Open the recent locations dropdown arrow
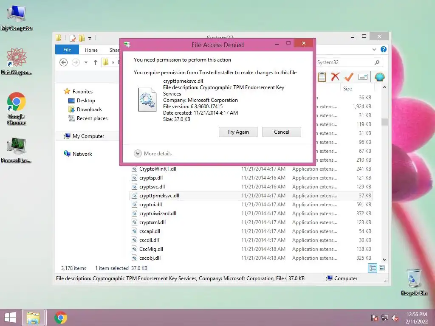The height and width of the screenshot is (326, 435). pos(86,62)
